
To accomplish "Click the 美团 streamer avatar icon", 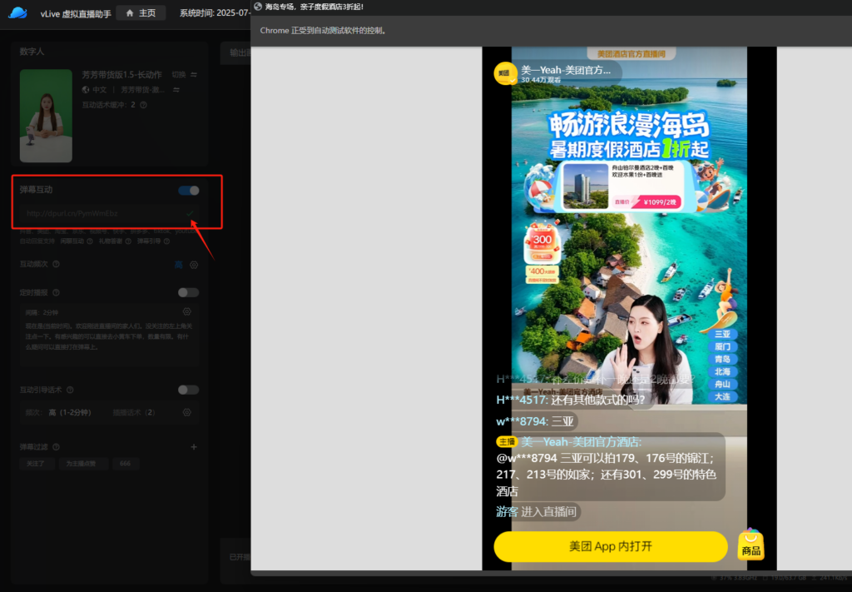I will [504, 73].
